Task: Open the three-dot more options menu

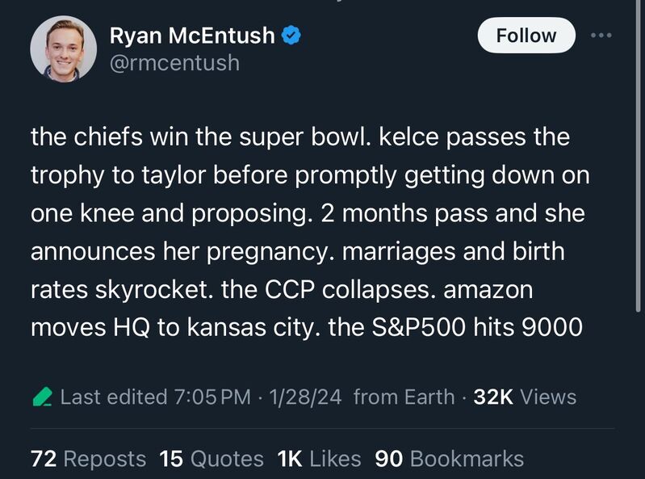Action: coord(601,36)
